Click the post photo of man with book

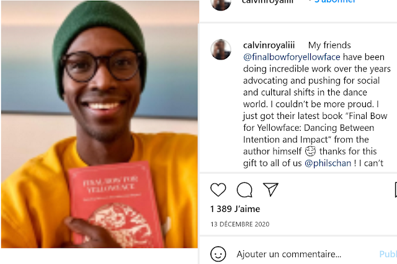coord(99,124)
